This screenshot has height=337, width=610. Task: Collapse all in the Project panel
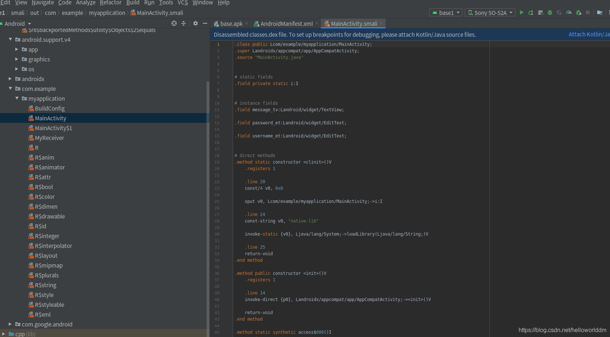point(184,23)
